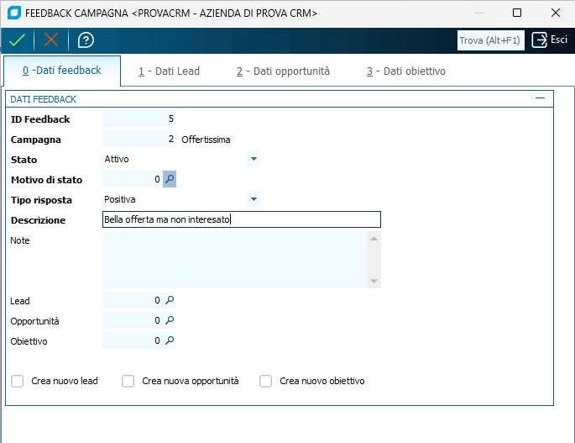Image resolution: width=575 pixels, height=443 pixels.
Task: Minimize the Feedback Campagna window
Action: coord(479,13)
